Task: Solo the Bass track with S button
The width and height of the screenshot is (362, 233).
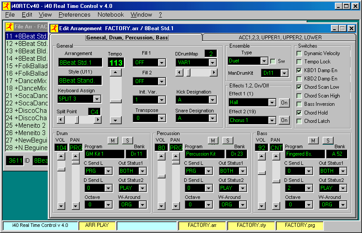Action: point(327,140)
